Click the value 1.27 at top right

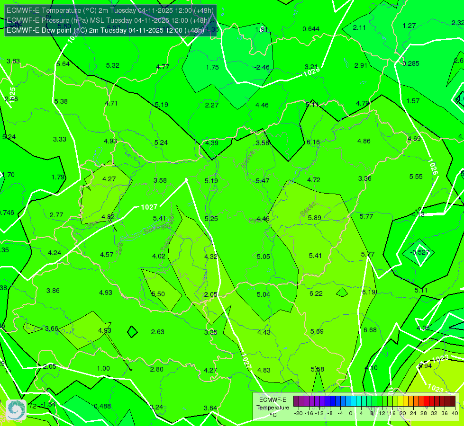point(409,26)
